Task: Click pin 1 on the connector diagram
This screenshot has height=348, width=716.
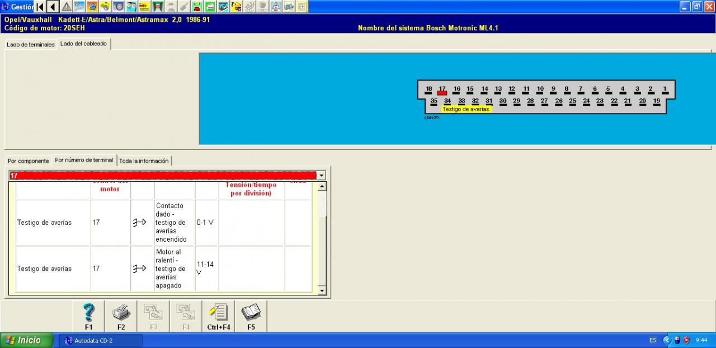Action: click(x=665, y=90)
